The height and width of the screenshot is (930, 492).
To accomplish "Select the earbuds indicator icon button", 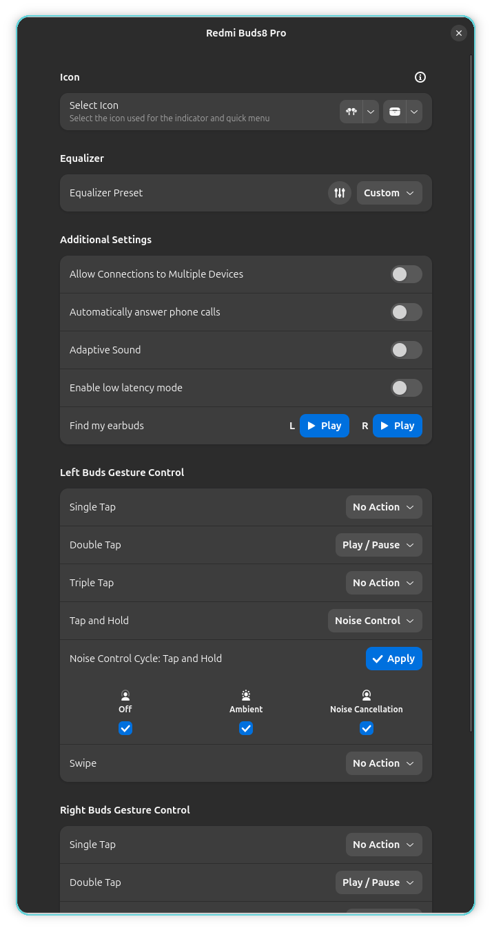I will [351, 112].
